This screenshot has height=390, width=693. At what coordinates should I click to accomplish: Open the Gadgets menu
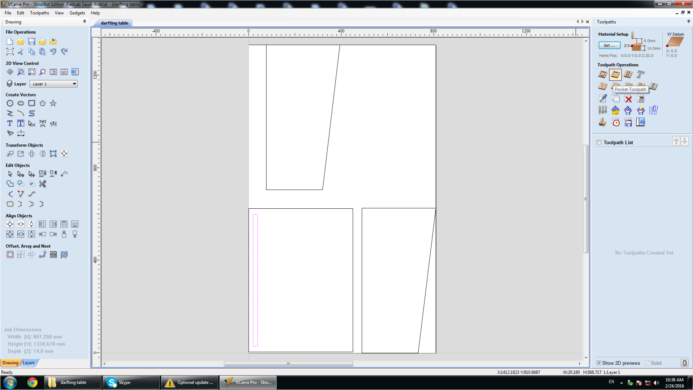[x=77, y=13]
